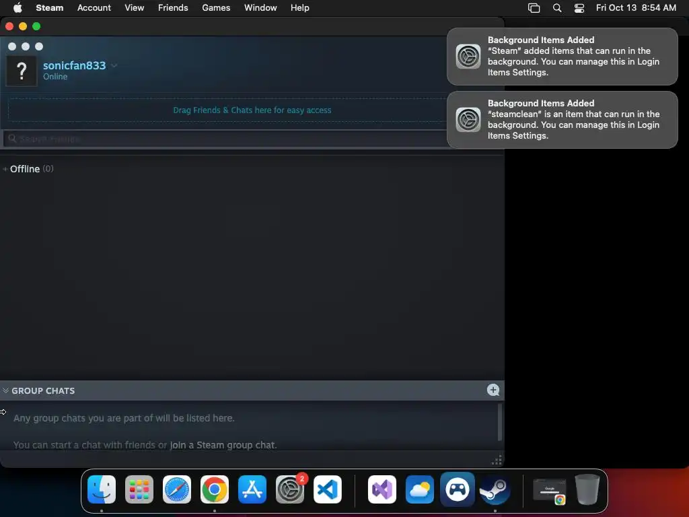Open the View menu
This screenshot has height=517, width=689.
[x=135, y=7]
